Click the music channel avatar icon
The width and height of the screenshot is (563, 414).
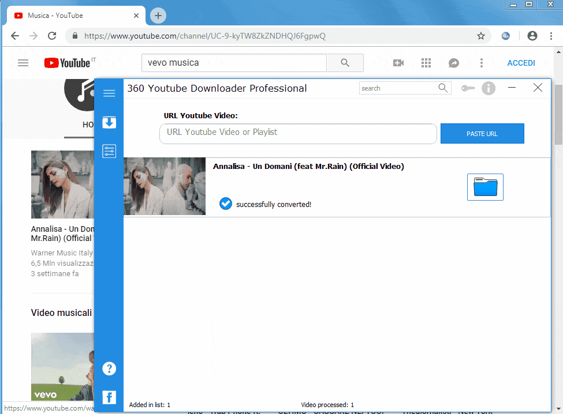[79, 95]
